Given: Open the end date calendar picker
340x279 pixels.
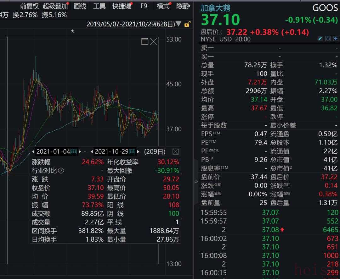Looking at the screenshot, I should point(132,151).
